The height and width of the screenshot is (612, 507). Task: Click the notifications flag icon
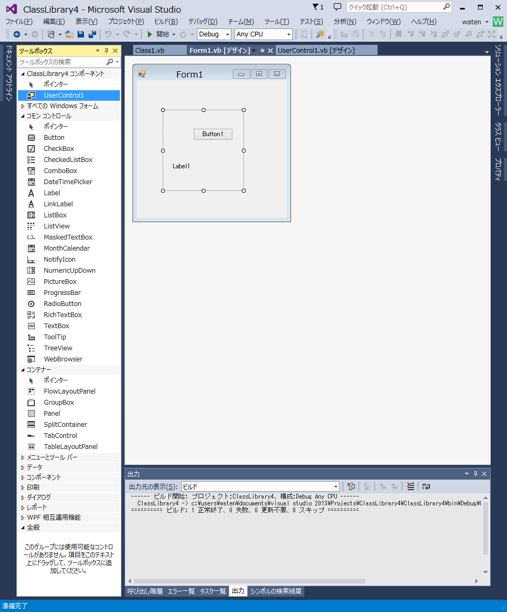[x=318, y=7]
